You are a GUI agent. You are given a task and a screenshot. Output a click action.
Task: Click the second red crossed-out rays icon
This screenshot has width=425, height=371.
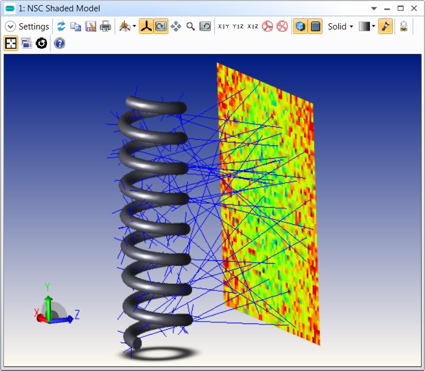click(x=282, y=26)
